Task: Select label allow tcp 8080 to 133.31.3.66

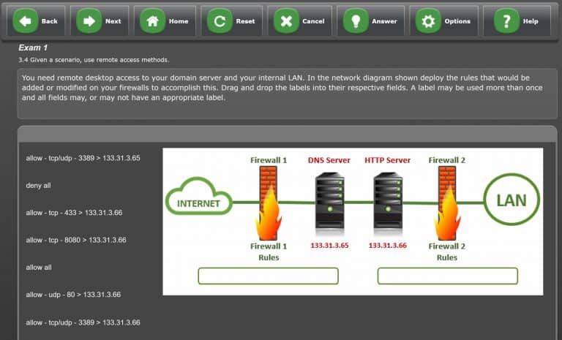Action: (76, 240)
